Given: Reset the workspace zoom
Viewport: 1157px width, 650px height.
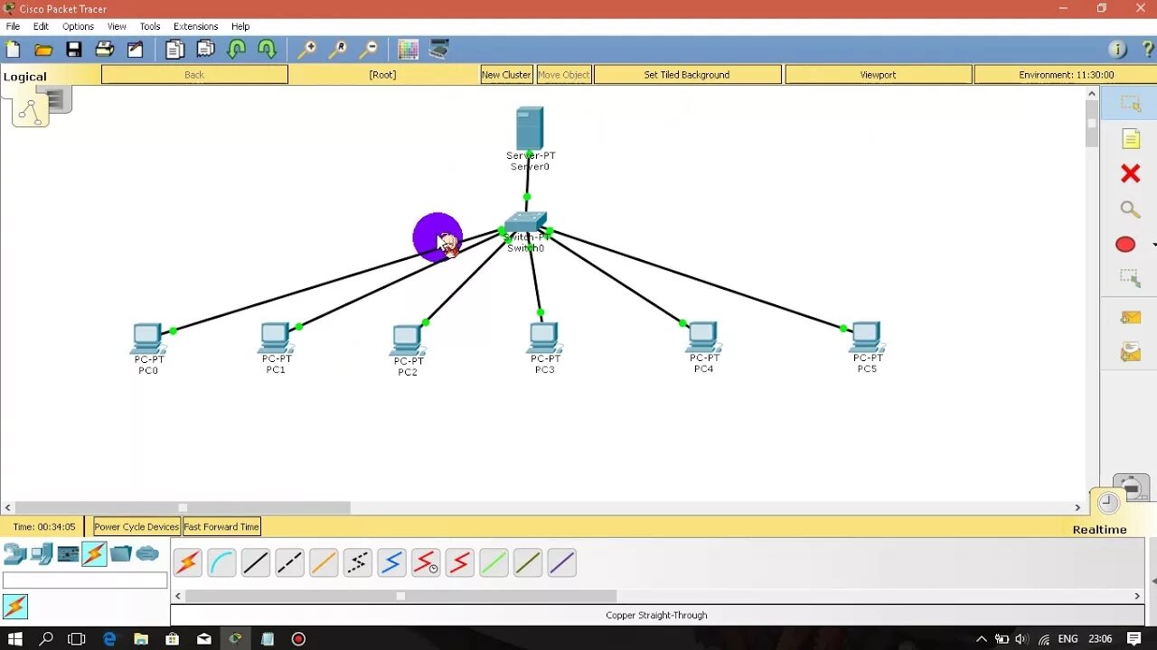Looking at the screenshot, I should [338, 50].
